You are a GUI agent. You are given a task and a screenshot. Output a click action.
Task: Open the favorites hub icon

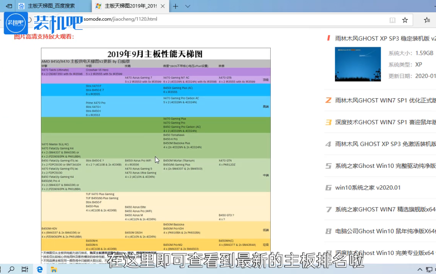[427, 20]
